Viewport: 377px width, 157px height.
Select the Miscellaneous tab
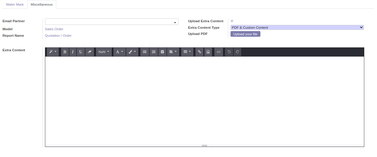pos(42,4)
